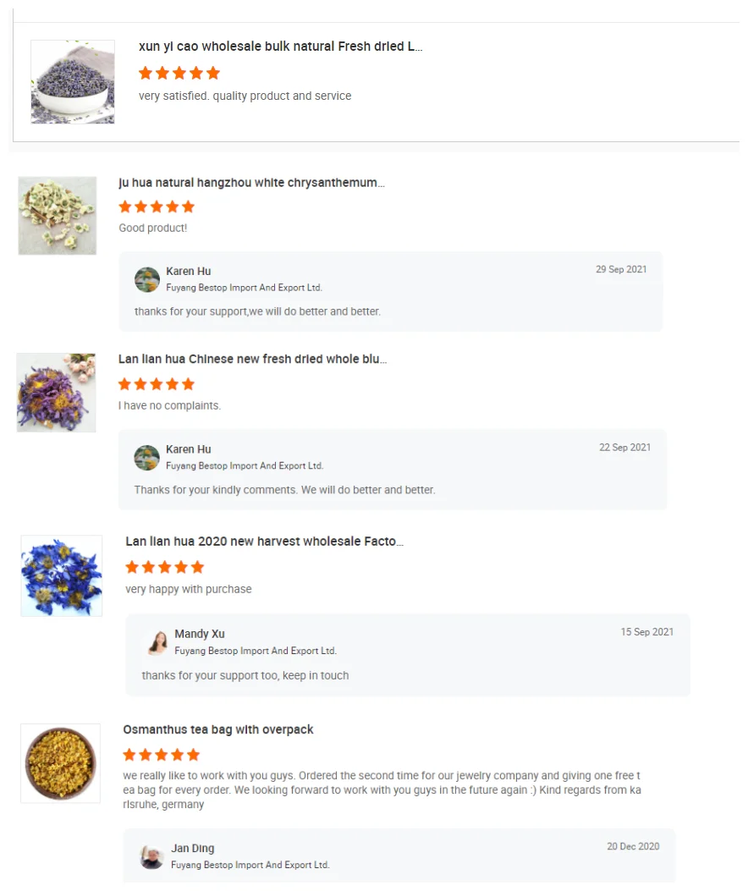
Task: Click Karen Hu's avatar on 22 Sep reply
Action: click(x=147, y=458)
